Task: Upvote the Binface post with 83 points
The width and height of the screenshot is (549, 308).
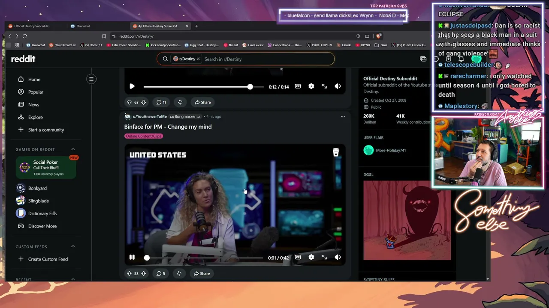Action: pos(129,273)
